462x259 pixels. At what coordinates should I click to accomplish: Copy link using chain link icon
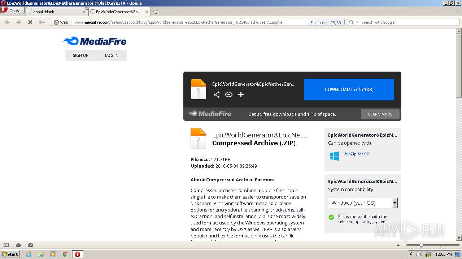(x=229, y=94)
